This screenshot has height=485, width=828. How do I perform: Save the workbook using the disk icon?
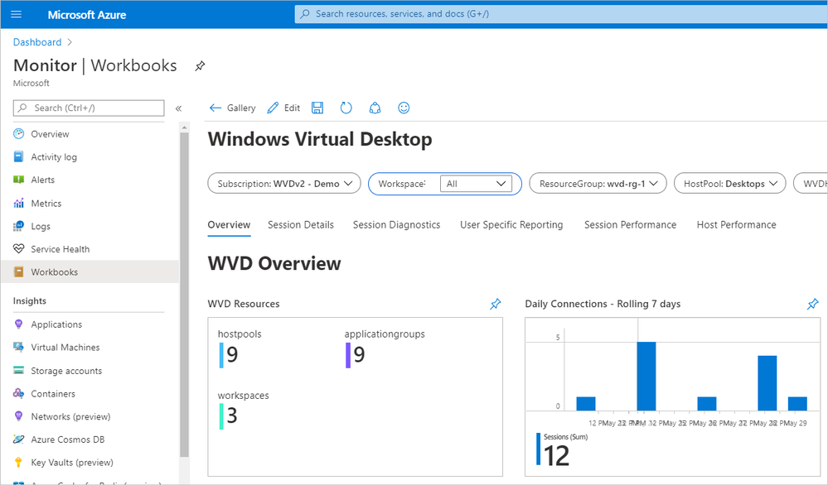(317, 108)
